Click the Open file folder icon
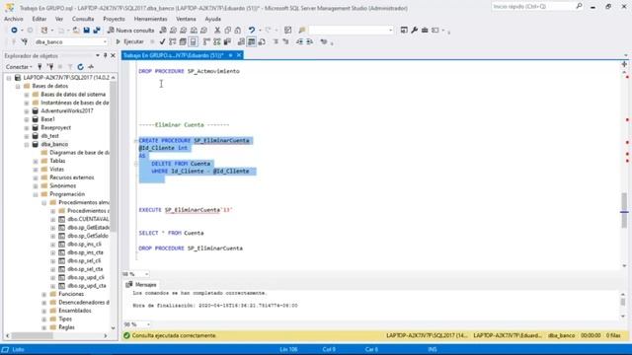Screen dimensions: 632x355 (x=76, y=31)
